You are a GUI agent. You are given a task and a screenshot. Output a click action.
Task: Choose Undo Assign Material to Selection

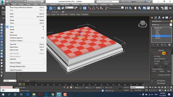(x=26, y=7)
